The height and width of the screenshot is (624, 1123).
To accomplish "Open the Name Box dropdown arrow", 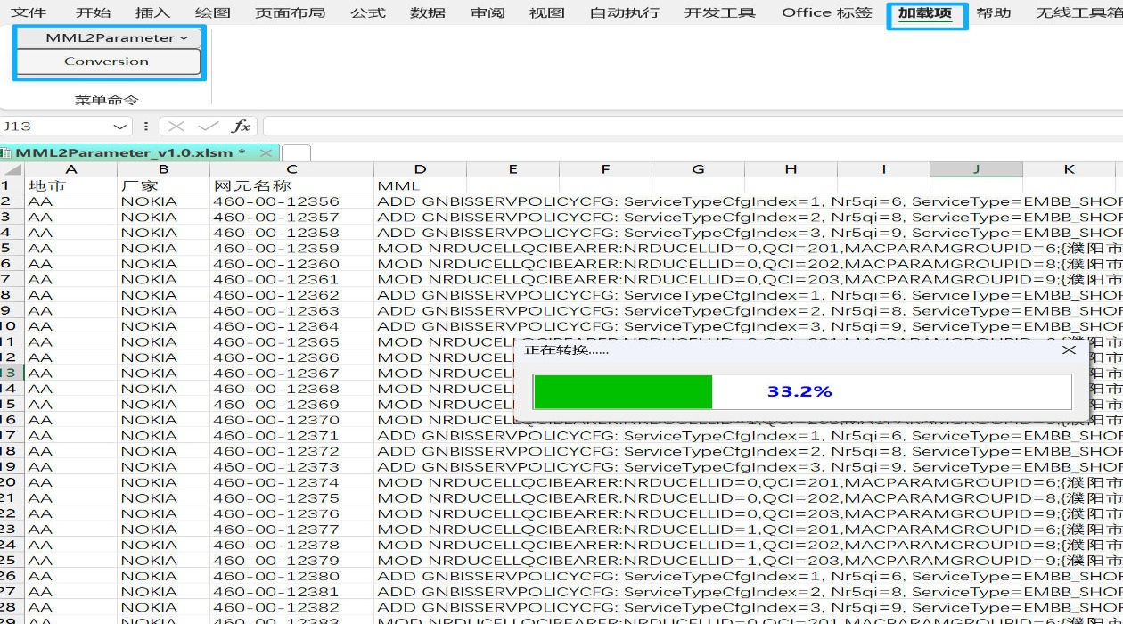I will (120, 126).
